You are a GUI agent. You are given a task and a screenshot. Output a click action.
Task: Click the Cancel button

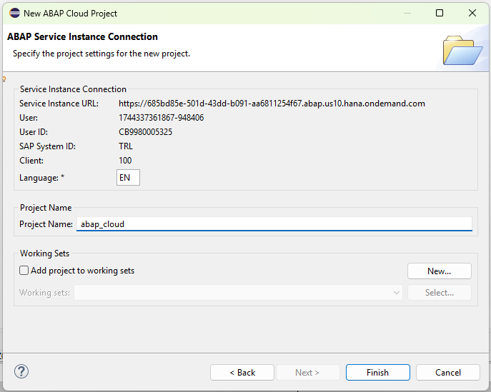coord(448,372)
